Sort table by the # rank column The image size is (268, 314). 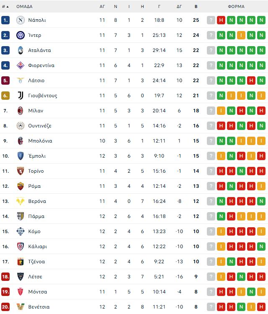[x=5, y=7]
